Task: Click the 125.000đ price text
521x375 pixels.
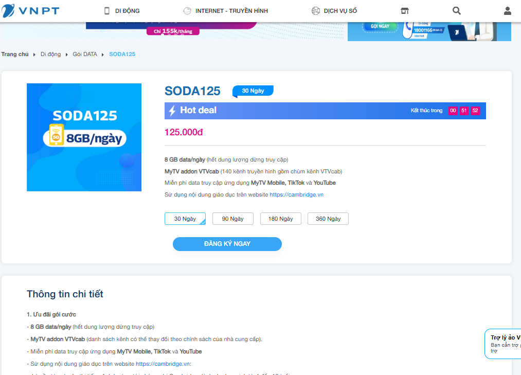Action: 184,132
